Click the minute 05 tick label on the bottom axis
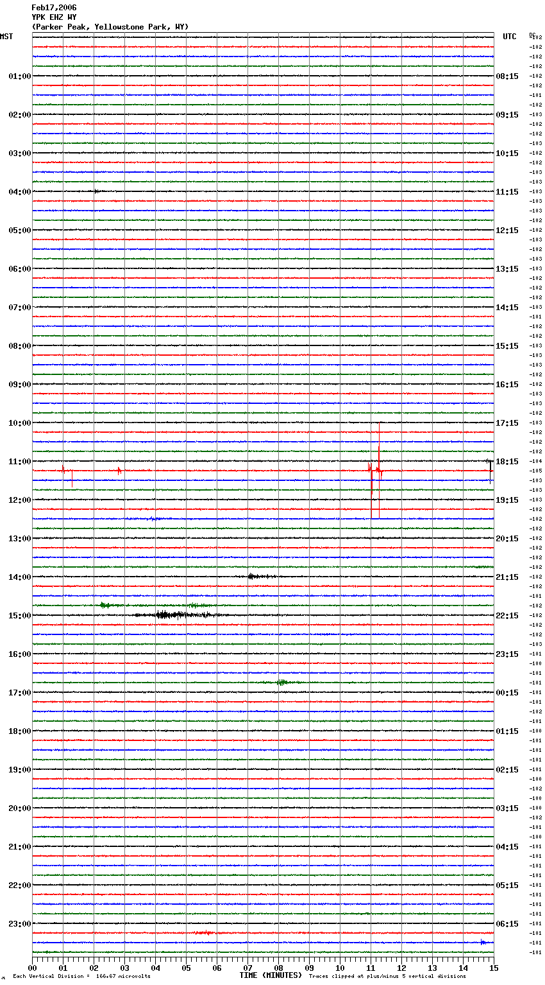545x985 pixels. [186, 968]
